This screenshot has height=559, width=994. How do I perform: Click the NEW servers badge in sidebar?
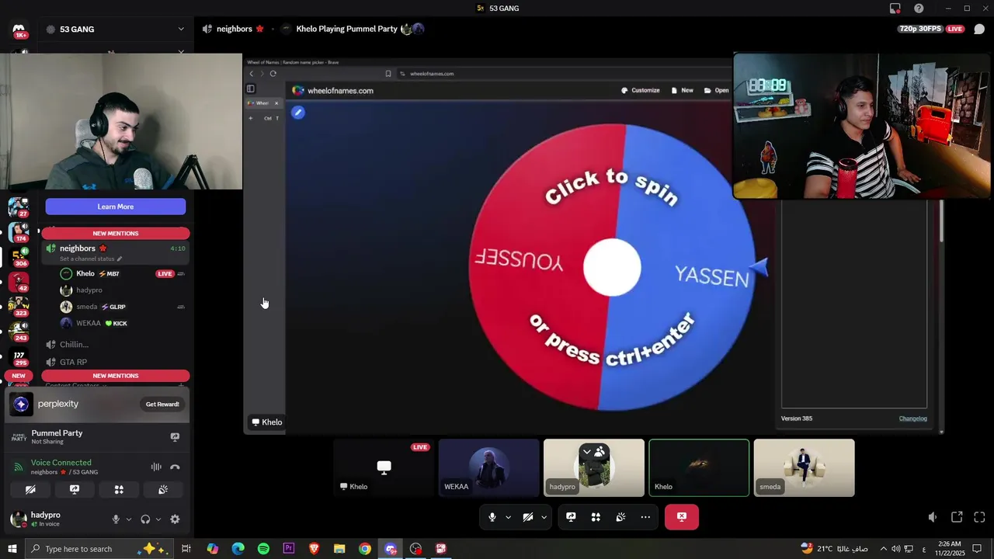[x=19, y=376]
